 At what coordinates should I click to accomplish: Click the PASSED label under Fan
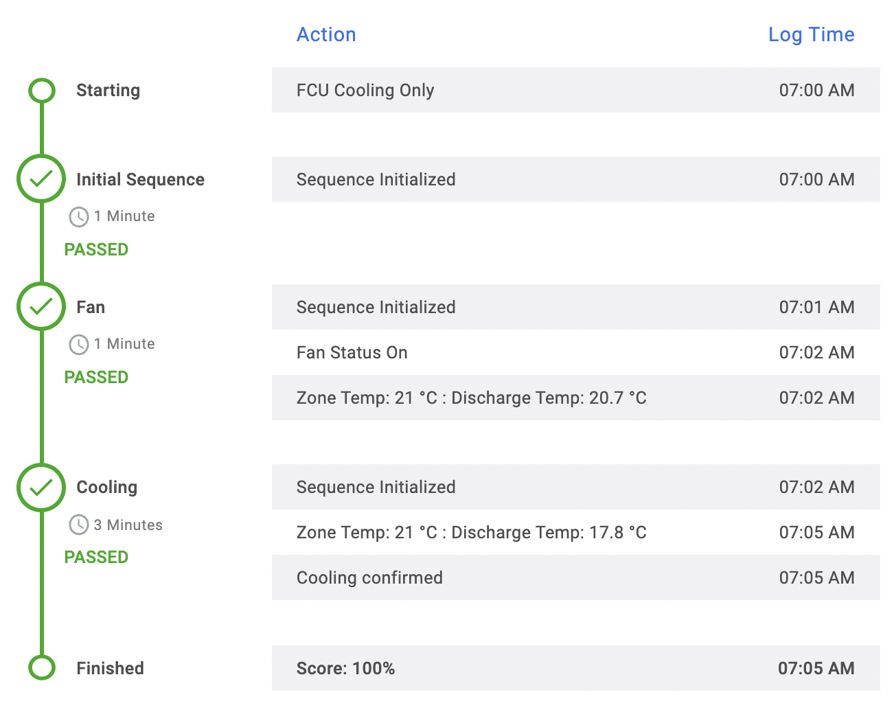pos(96,377)
